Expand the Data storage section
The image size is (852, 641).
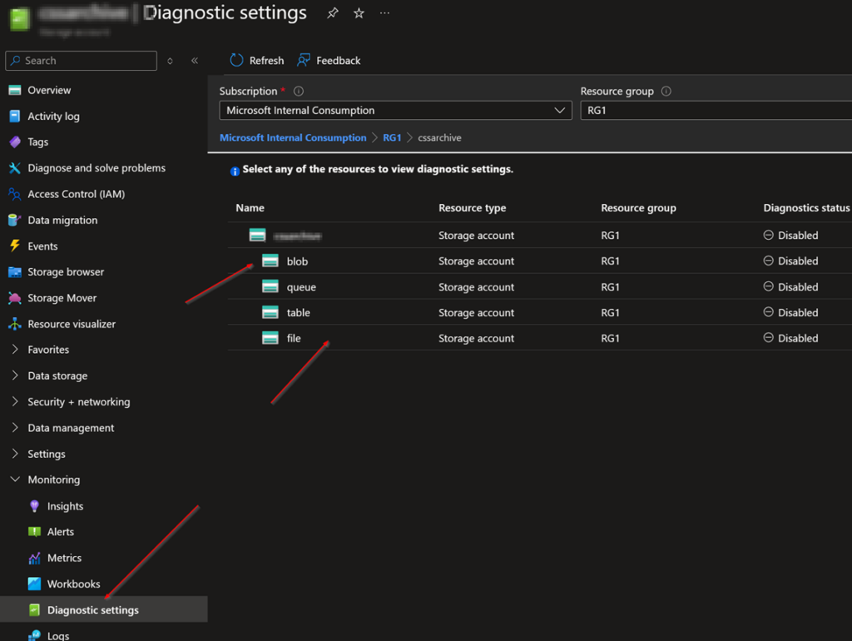coord(15,375)
